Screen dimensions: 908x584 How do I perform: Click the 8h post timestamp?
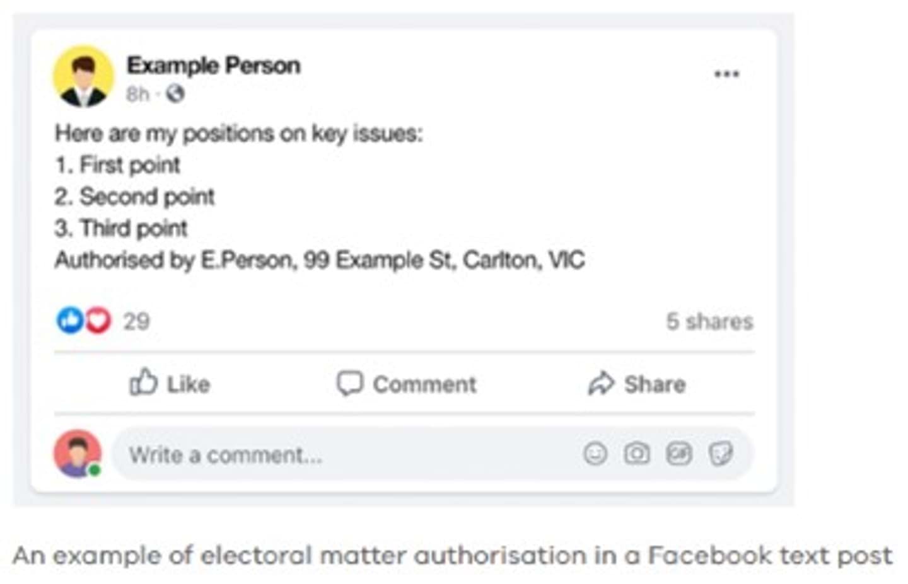pyautogui.click(x=137, y=94)
